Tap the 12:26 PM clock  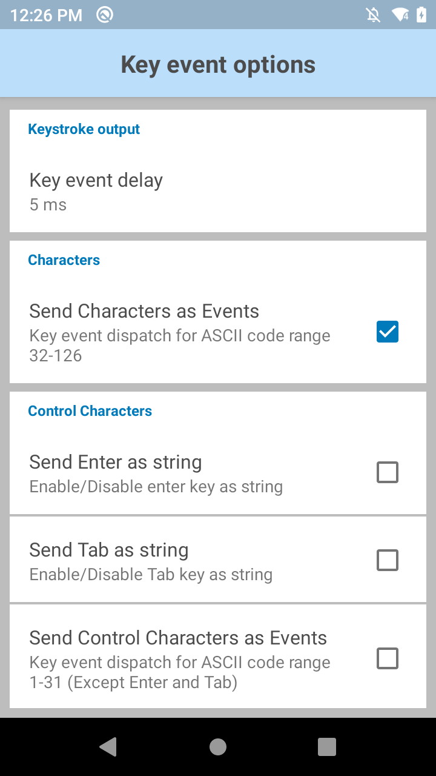click(x=46, y=15)
